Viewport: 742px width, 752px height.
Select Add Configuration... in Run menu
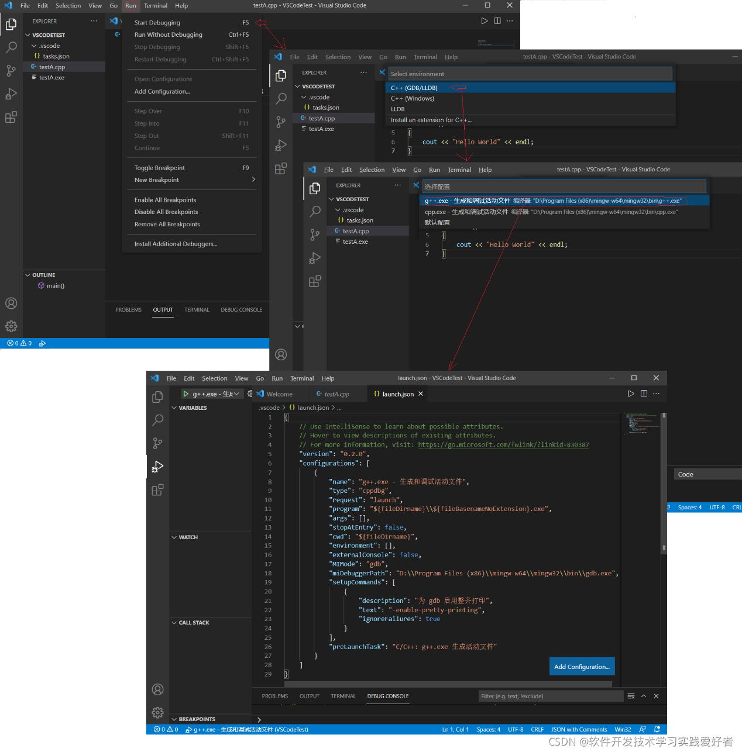click(191, 91)
